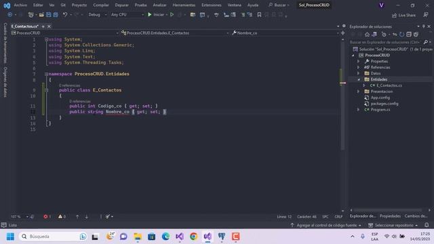This screenshot has width=434, height=244.
Task: Click Collapse All icon in Solution Explorer
Action: pyautogui.click(x=409, y=35)
